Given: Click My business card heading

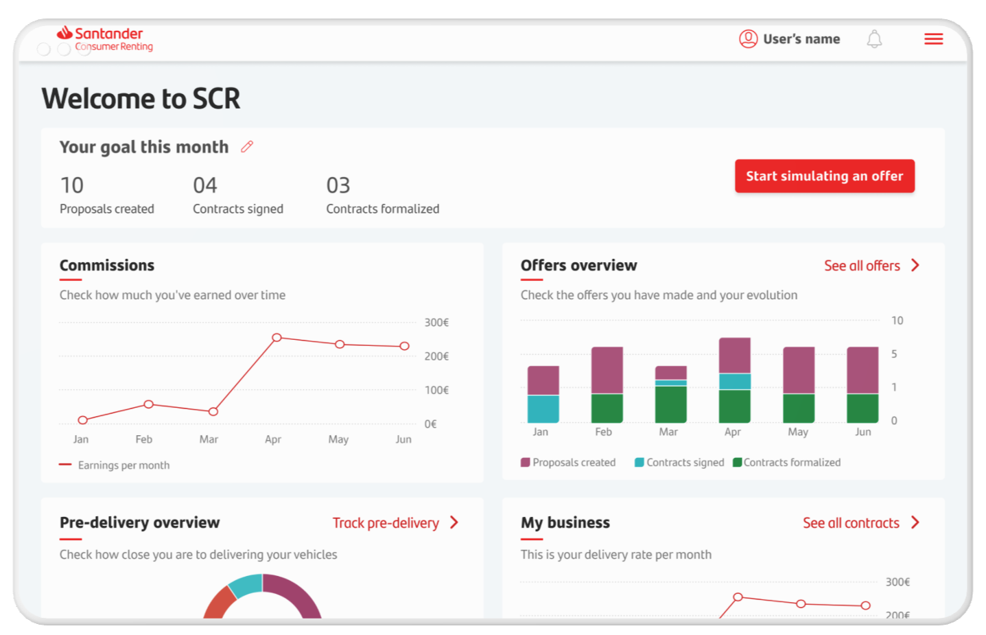Looking at the screenshot, I should 565,522.
